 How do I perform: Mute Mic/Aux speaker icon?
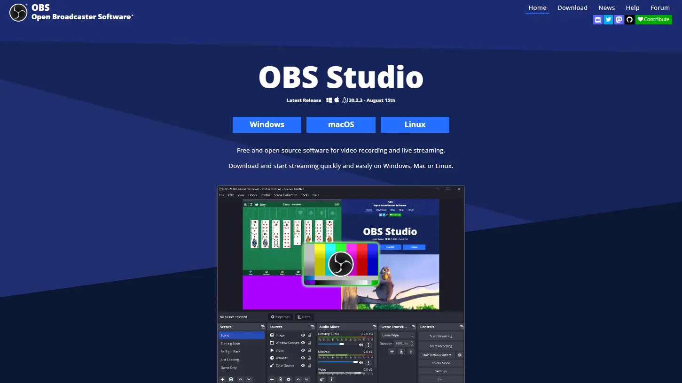[x=361, y=362]
